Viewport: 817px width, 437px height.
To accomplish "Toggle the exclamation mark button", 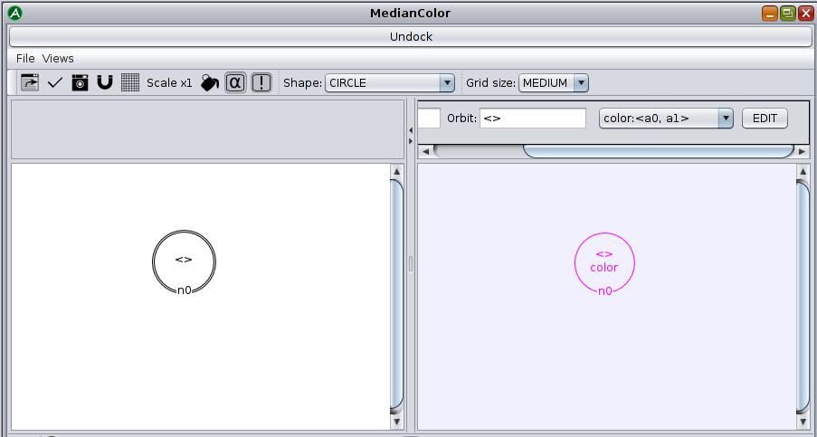I will (x=261, y=82).
